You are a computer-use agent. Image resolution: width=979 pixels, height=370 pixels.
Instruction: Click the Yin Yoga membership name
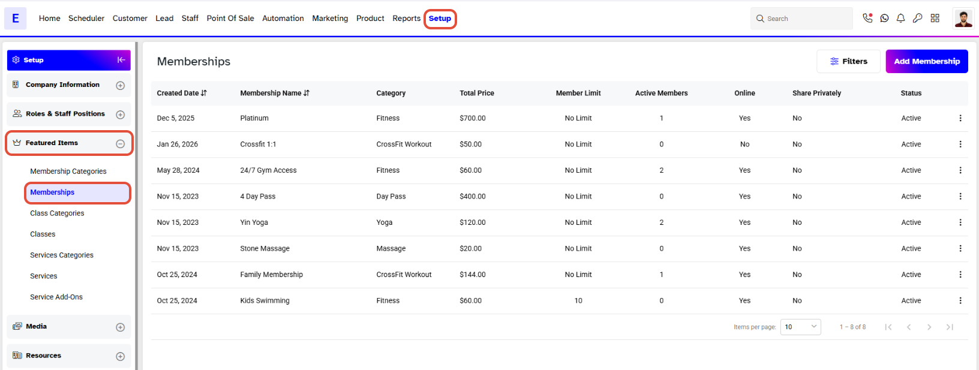coord(254,222)
